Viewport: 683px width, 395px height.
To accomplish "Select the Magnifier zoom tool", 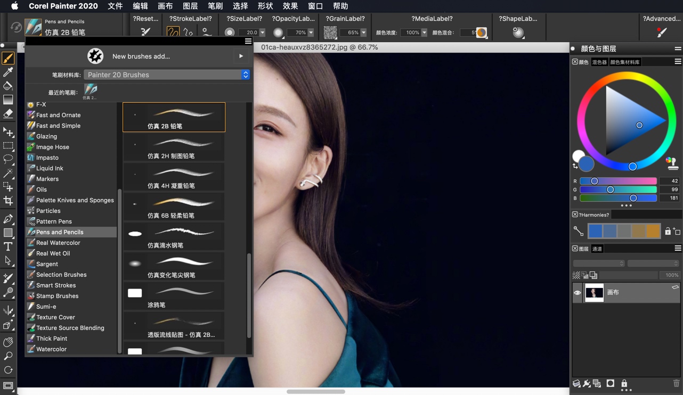I will click(8, 356).
